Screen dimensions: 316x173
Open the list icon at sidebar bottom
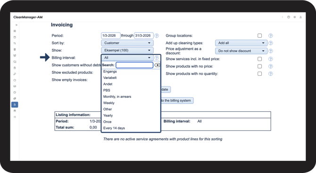click(x=15, y=117)
